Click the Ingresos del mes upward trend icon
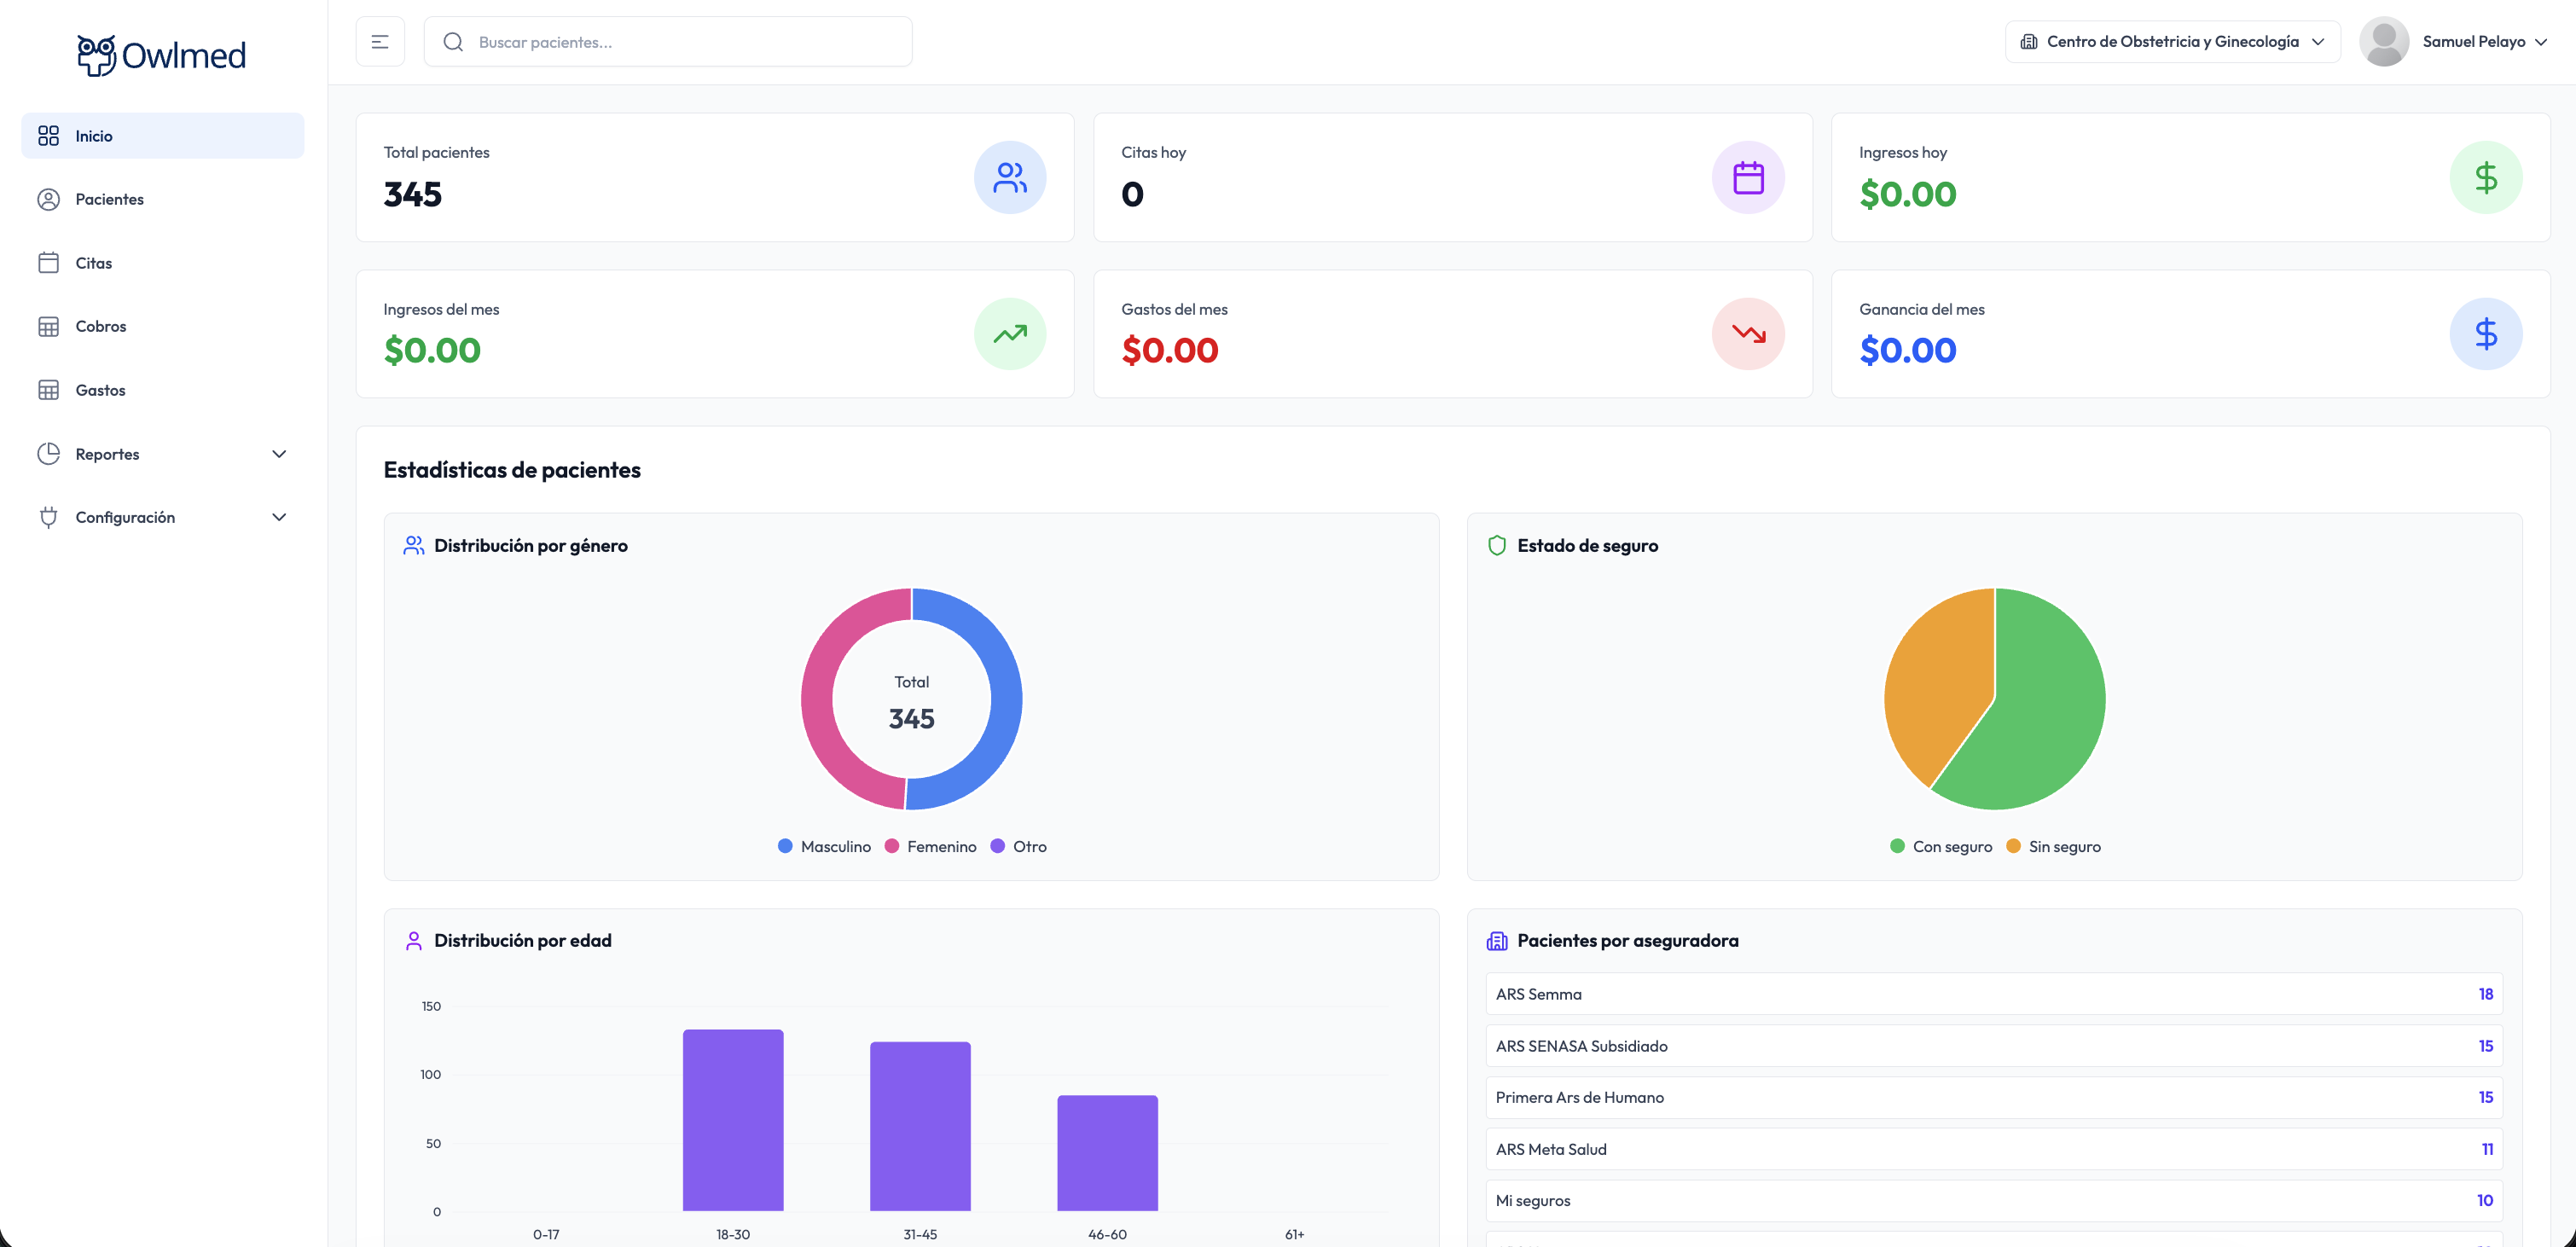Screen dimensions: 2576x1247 (x=1009, y=334)
